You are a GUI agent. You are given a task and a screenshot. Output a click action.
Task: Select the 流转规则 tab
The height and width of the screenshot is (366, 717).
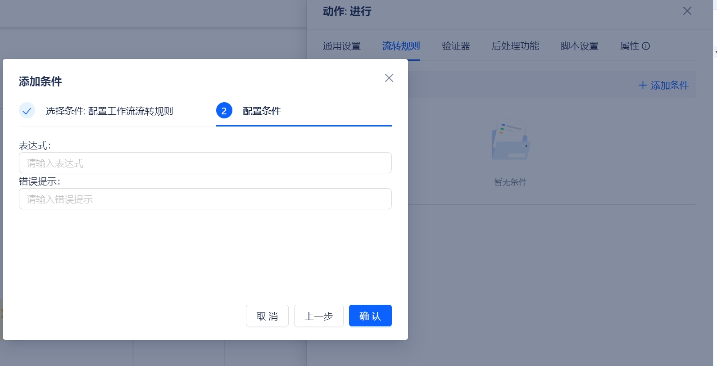click(401, 46)
